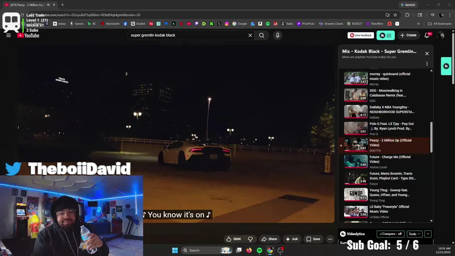Dislike the video with thumbs down
455x256 pixels.
pyautogui.click(x=250, y=239)
